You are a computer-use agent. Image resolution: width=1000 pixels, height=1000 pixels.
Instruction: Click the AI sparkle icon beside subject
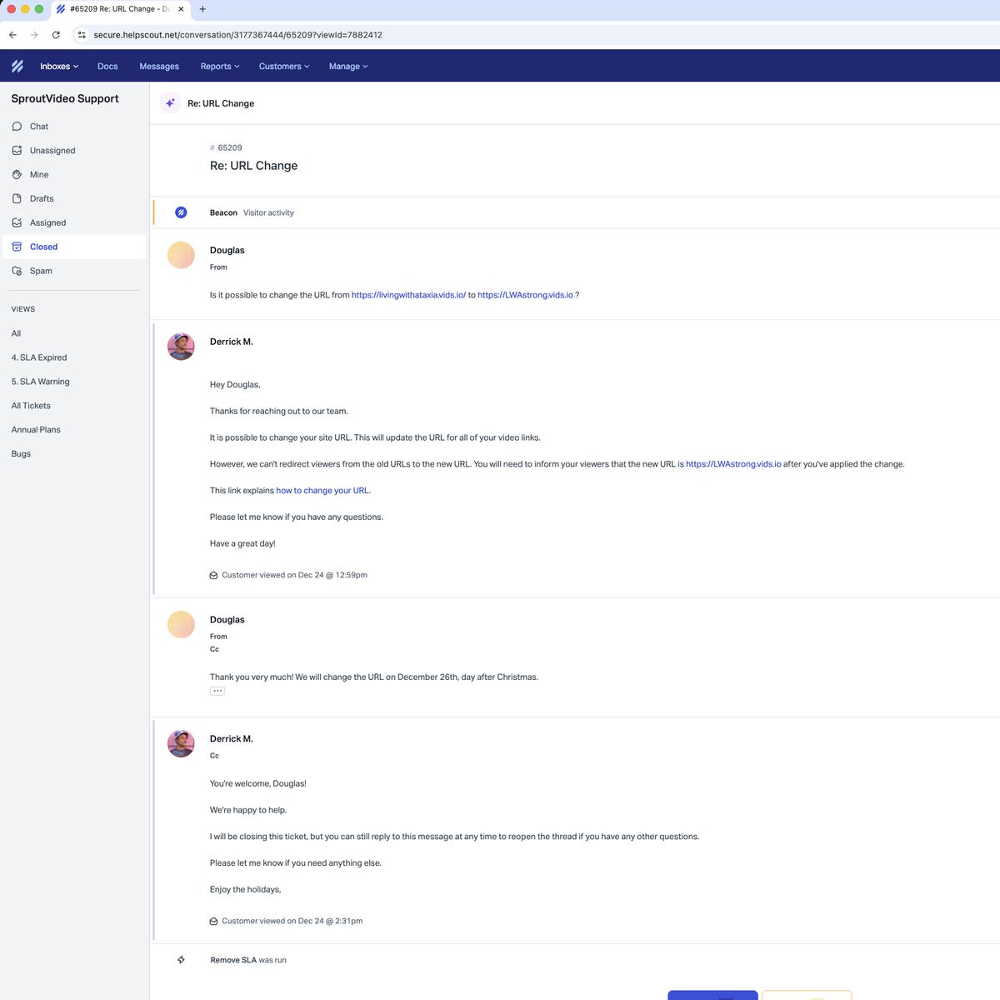point(170,103)
